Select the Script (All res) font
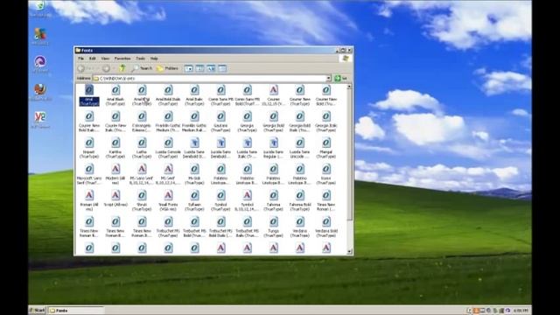The image size is (560, 315). click(x=115, y=199)
